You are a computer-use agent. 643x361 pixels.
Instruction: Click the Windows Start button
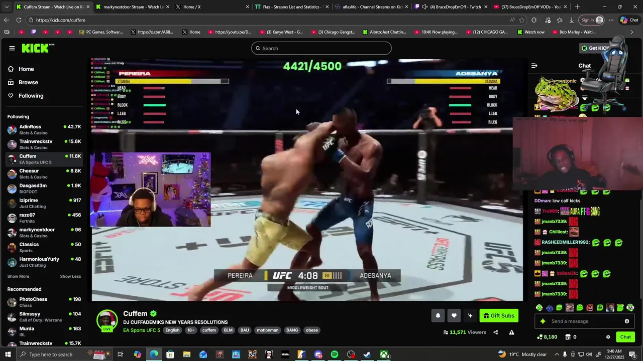8,354
